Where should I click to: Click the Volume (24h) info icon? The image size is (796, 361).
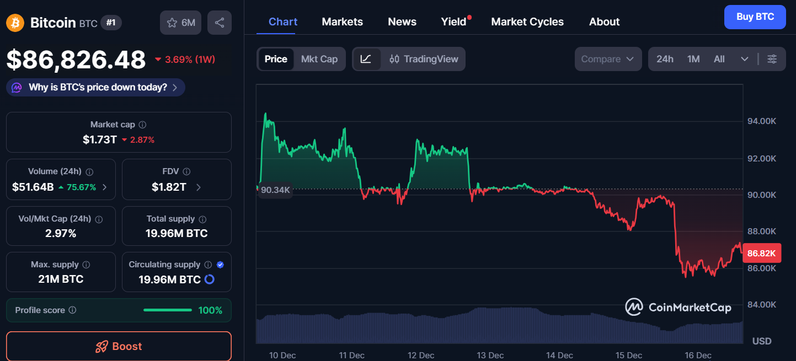pyautogui.click(x=89, y=172)
